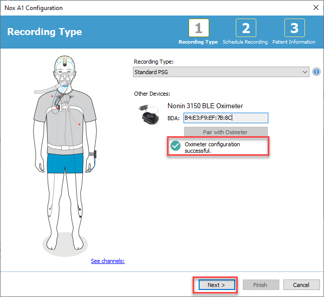The image size is (324, 297).
Task: Click the blue info icon beside Recording Type
Action: tap(316, 72)
